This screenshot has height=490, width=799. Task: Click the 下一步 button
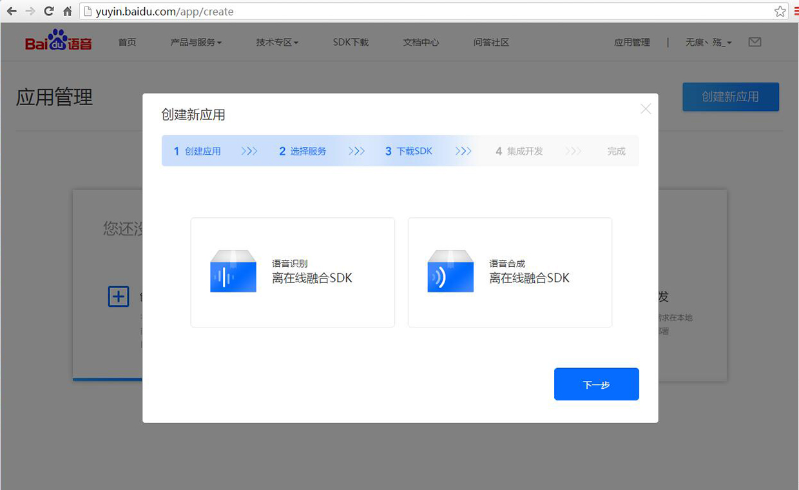[x=596, y=384]
